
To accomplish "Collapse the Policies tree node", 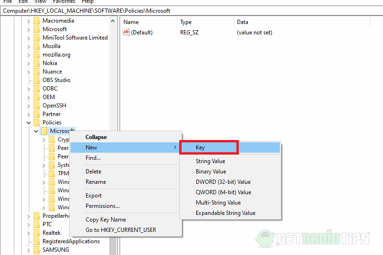I will [x=28, y=123].
